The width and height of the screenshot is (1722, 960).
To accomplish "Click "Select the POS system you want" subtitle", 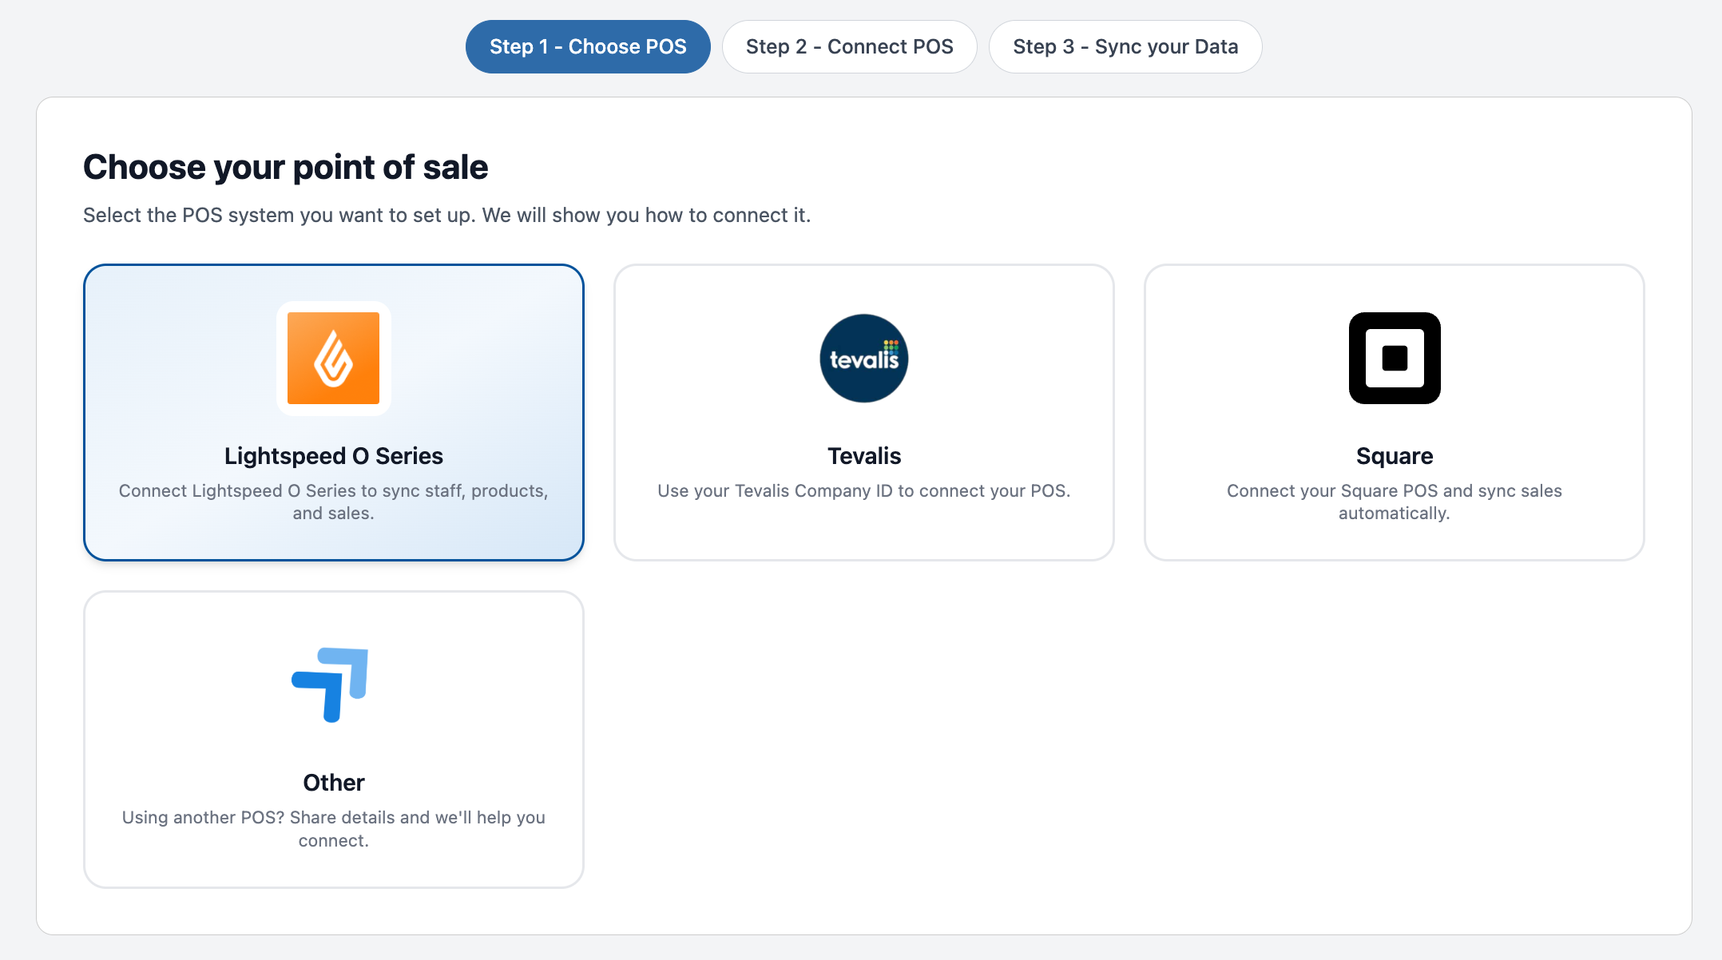I will point(446,215).
